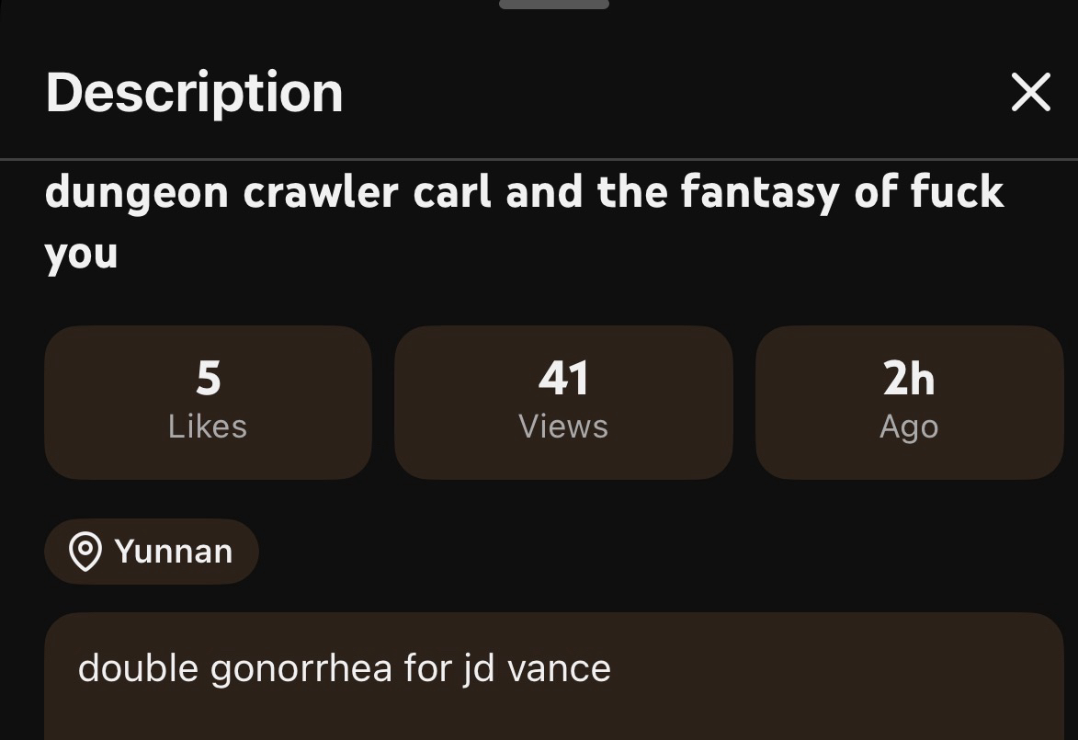The height and width of the screenshot is (740, 1078).
Task: Tap the video title starting with dungeon crawler
Action: (524, 192)
